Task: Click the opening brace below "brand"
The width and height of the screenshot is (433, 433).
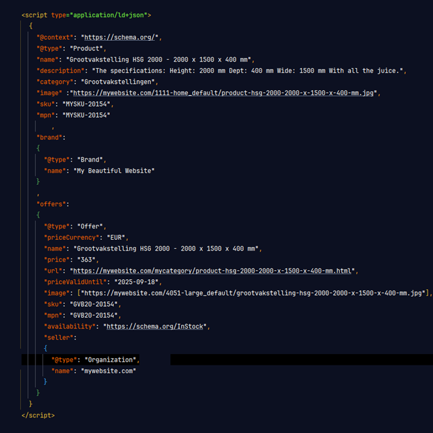Action: pyautogui.click(x=38, y=149)
